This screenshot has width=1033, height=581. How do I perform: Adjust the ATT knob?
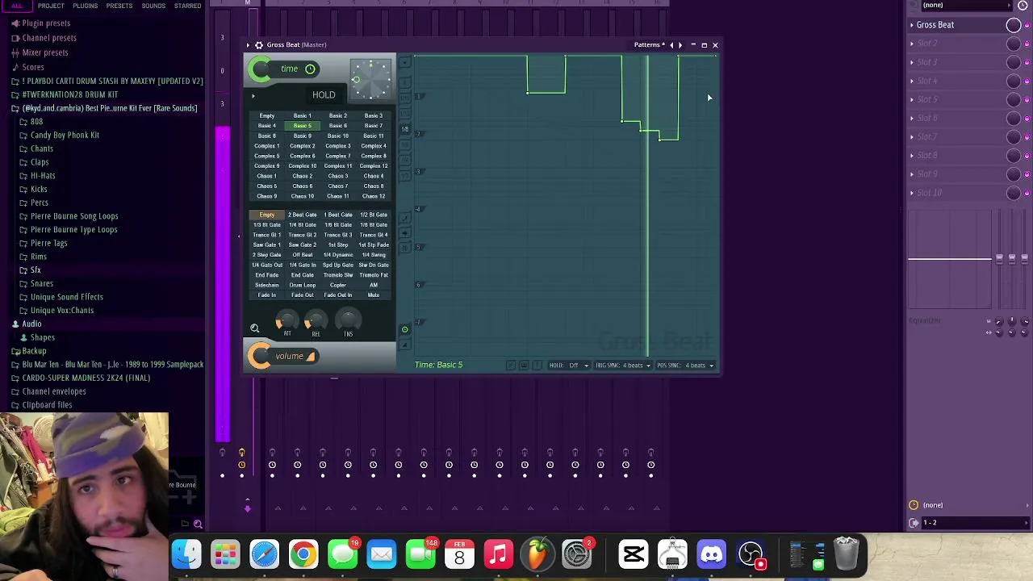tap(286, 320)
